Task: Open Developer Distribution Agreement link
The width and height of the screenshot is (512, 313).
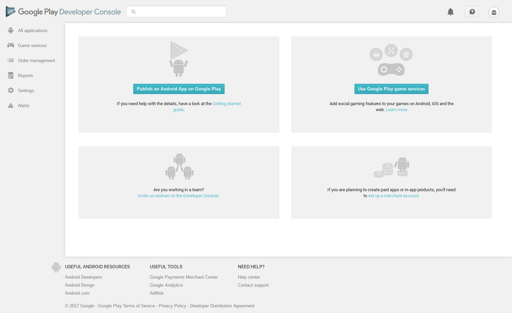Action: (x=222, y=306)
